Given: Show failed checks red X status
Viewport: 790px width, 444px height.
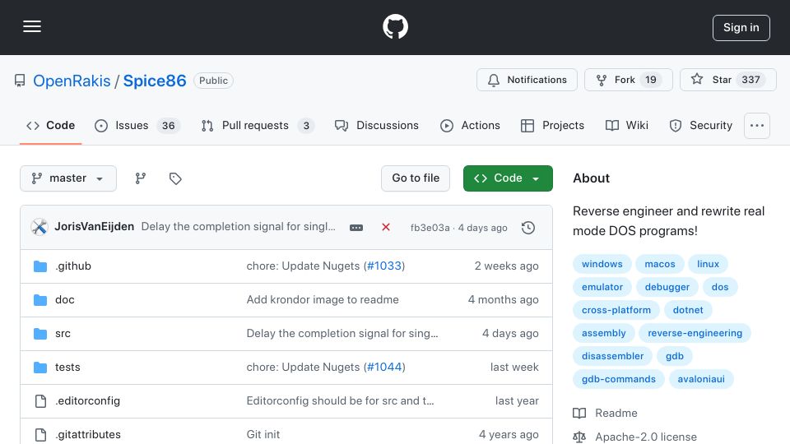Looking at the screenshot, I should 386,227.
